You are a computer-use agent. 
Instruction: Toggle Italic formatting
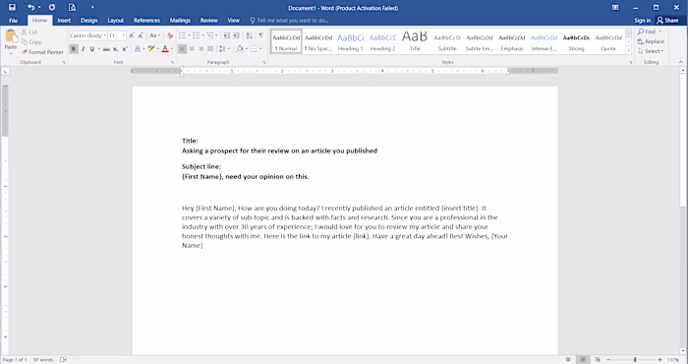point(83,49)
